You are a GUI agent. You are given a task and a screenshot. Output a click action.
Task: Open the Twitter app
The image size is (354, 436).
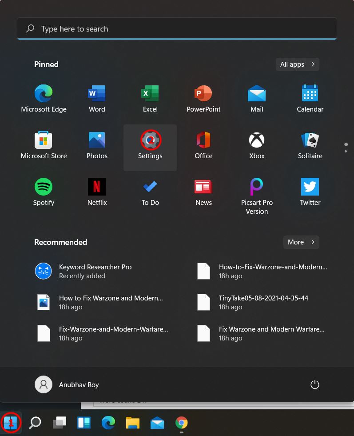coord(310,192)
